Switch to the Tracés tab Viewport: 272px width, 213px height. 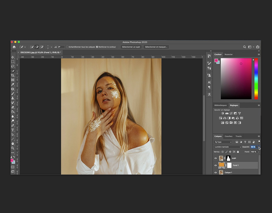coord(238,136)
